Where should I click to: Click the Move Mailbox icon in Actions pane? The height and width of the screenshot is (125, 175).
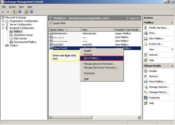point(146,82)
